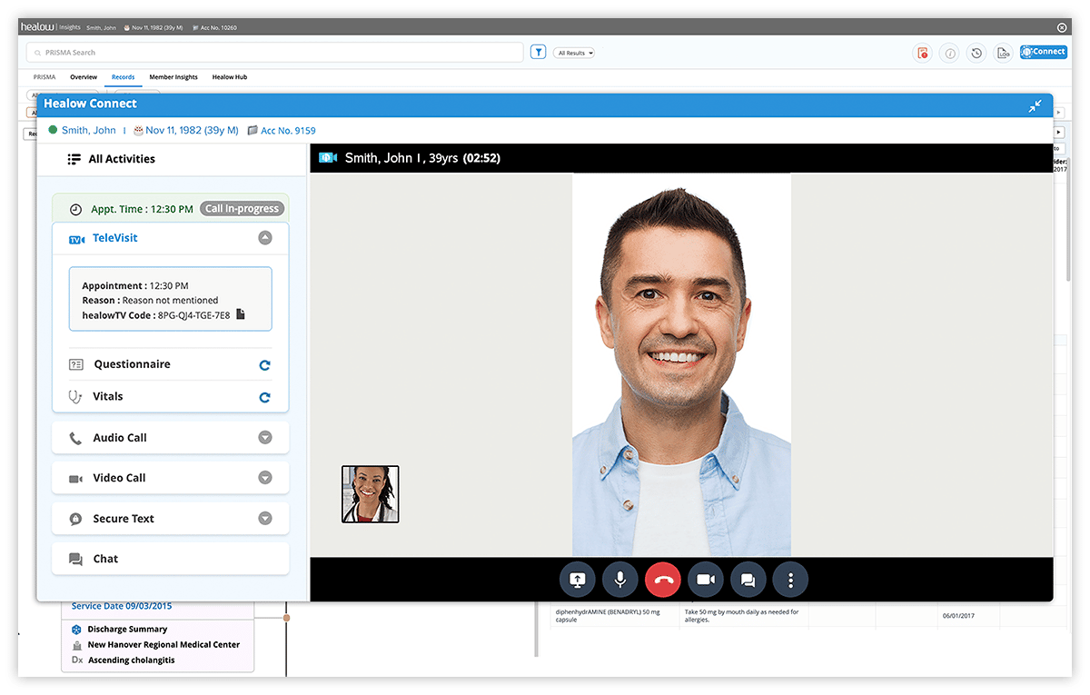Click the Call In-progress status badge

click(x=242, y=208)
